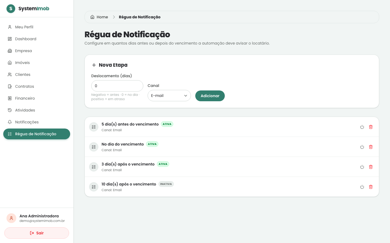Go to Financeiro in the sidebar

tap(37, 98)
